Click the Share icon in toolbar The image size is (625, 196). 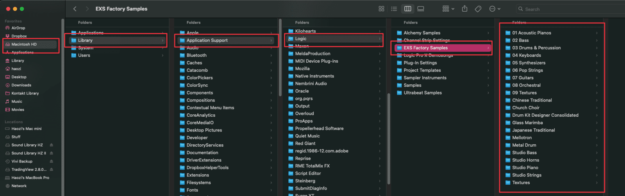tap(464, 9)
